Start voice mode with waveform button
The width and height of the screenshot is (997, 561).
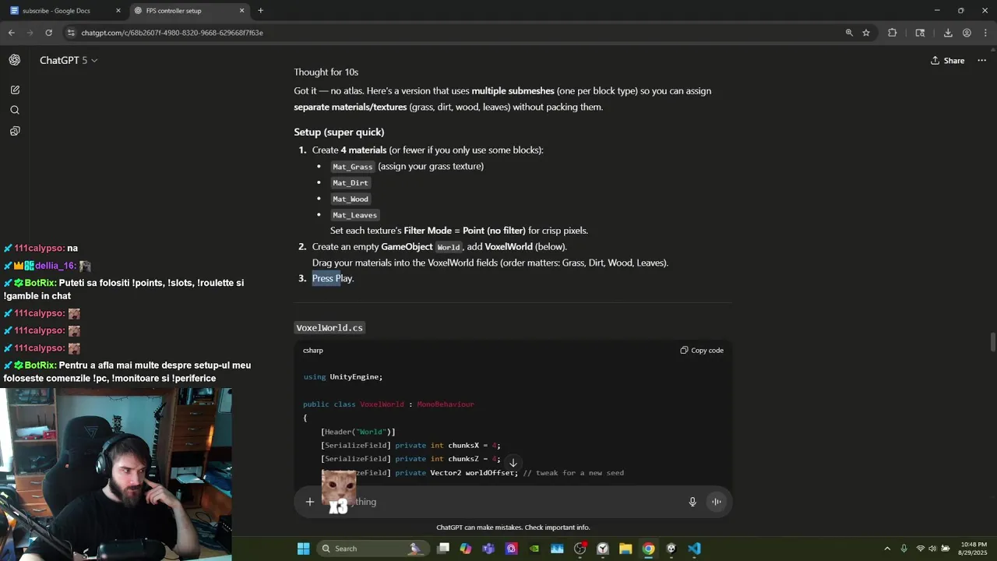click(716, 502)
